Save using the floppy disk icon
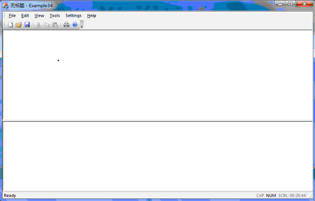The image size is (315, 201). tap(27, 25)
